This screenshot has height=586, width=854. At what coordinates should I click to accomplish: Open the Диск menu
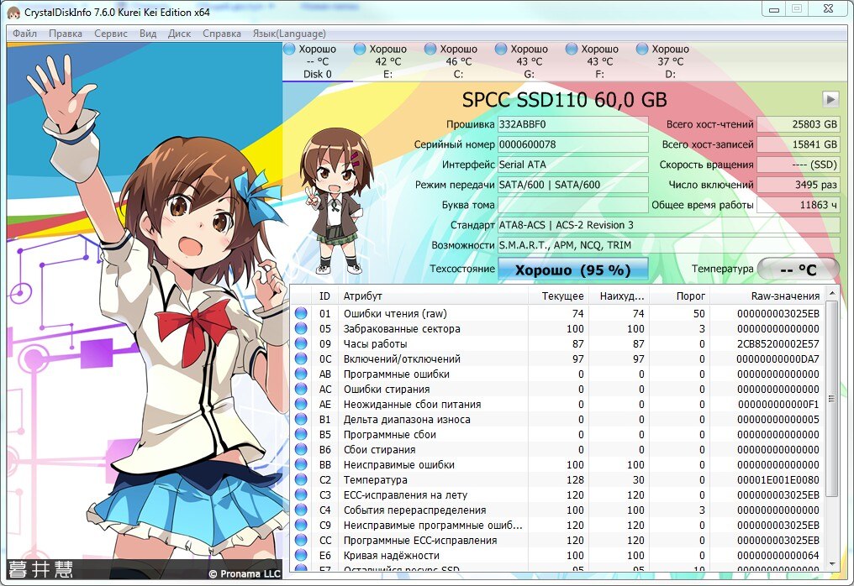click(179, 34)
